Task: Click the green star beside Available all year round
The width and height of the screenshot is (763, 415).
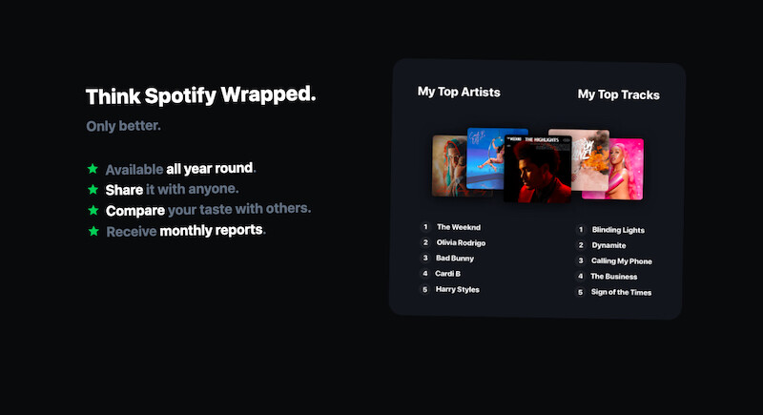Action: [x=93, y=169]
